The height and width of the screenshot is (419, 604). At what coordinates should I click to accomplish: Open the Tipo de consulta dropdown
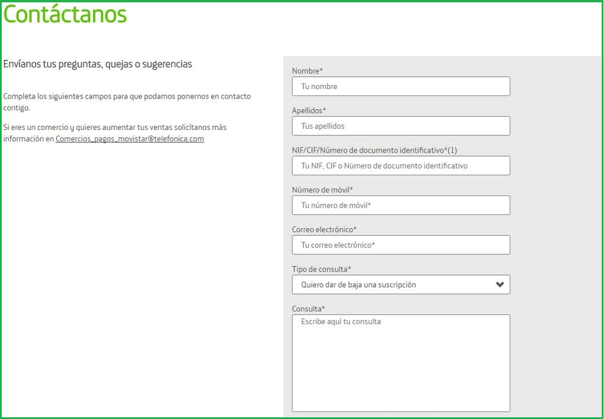point(393,285)
